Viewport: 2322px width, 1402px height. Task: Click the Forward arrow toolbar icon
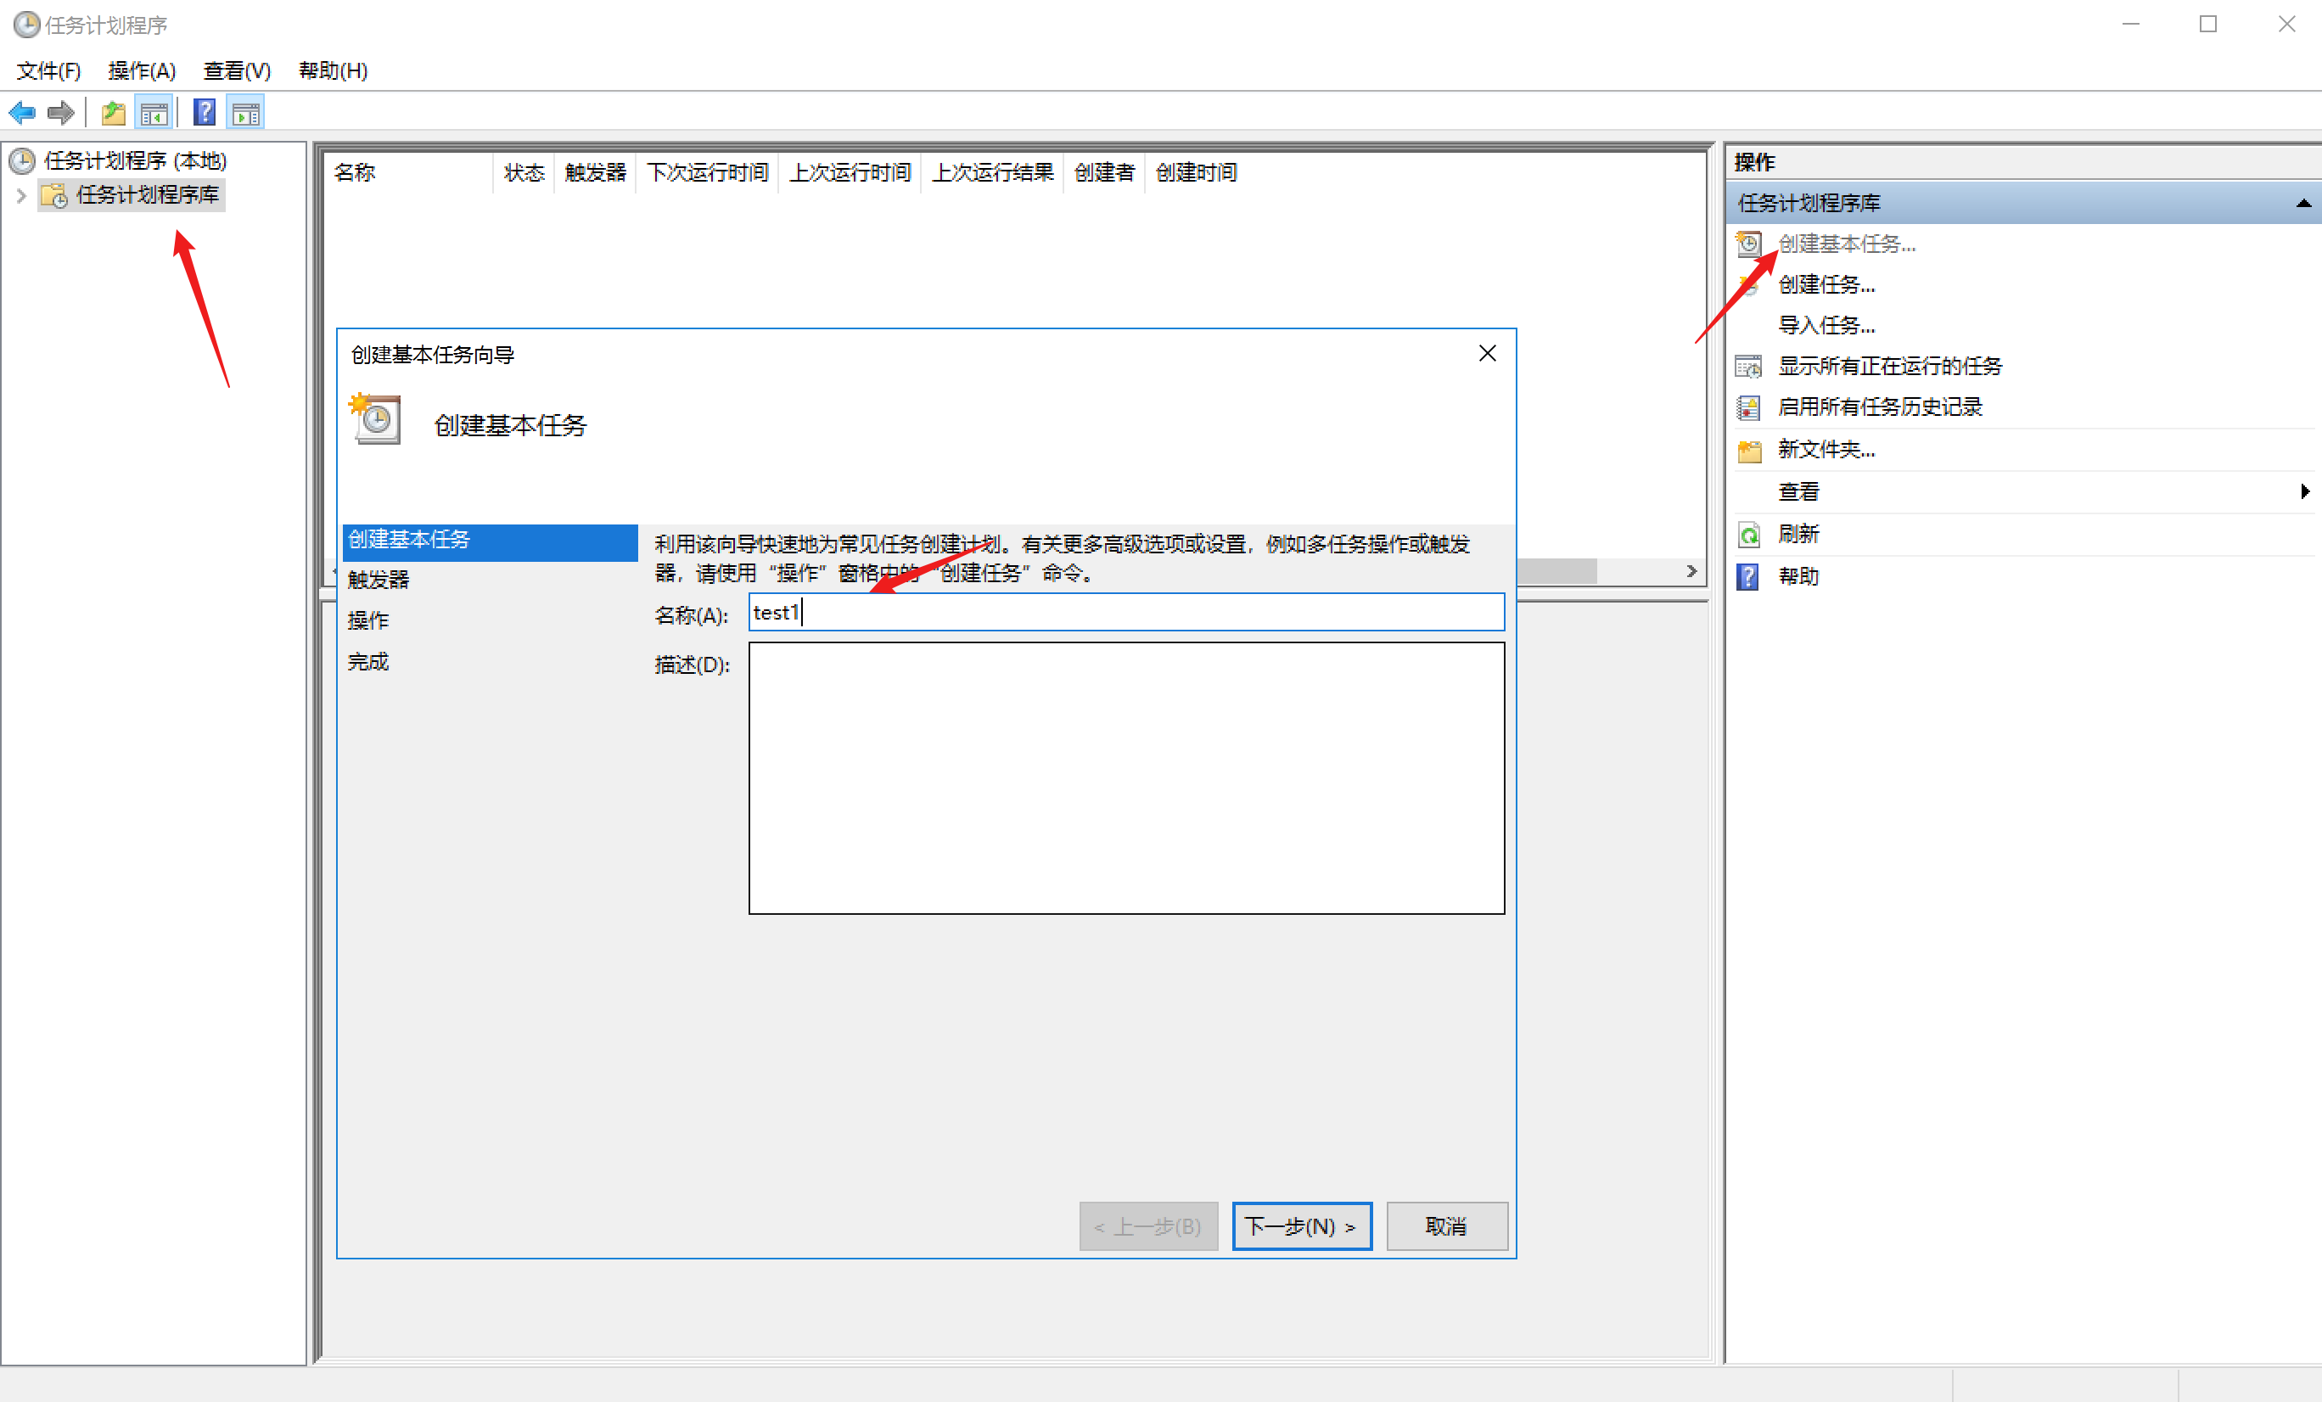(61, 113)
